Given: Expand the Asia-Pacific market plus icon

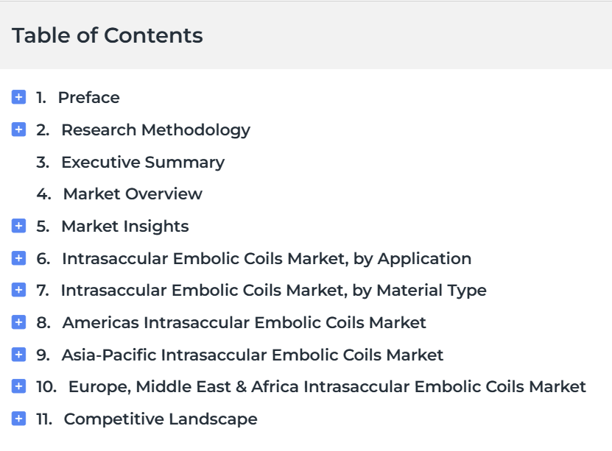Looking at the screenshot, I should coord(18,355).
